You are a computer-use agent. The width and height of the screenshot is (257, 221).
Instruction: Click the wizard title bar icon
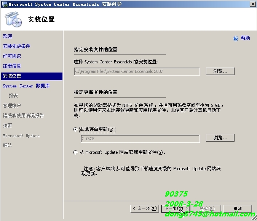[x=5, y=4]
